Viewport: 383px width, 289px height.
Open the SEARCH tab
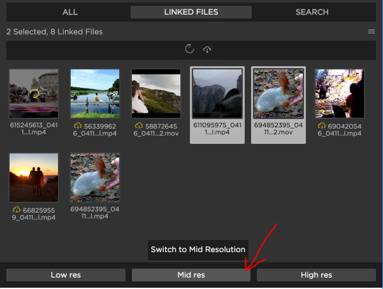tap(312, 12)
